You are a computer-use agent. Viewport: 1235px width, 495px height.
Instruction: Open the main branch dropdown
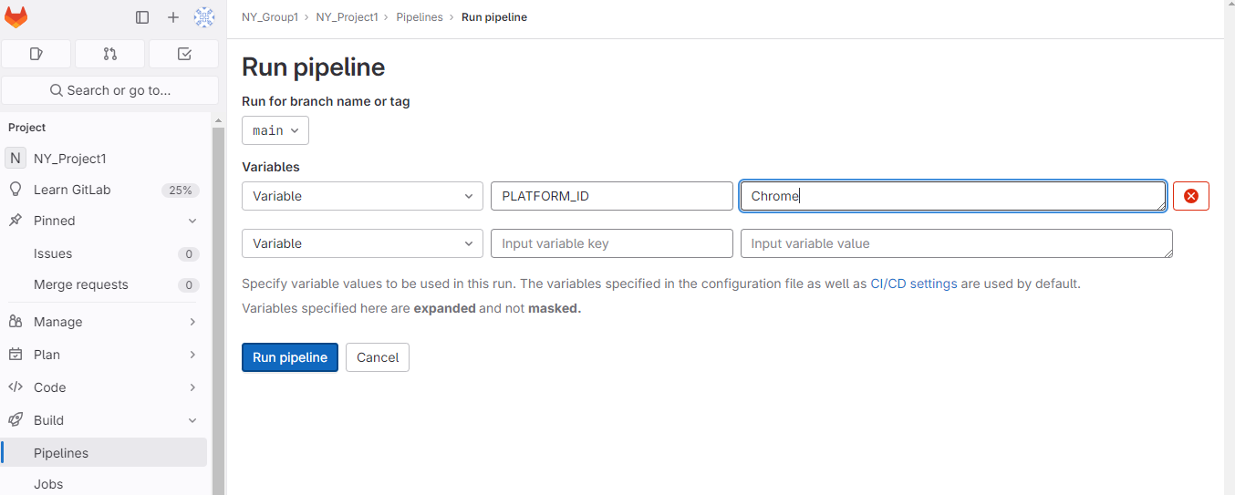(275, 130)
